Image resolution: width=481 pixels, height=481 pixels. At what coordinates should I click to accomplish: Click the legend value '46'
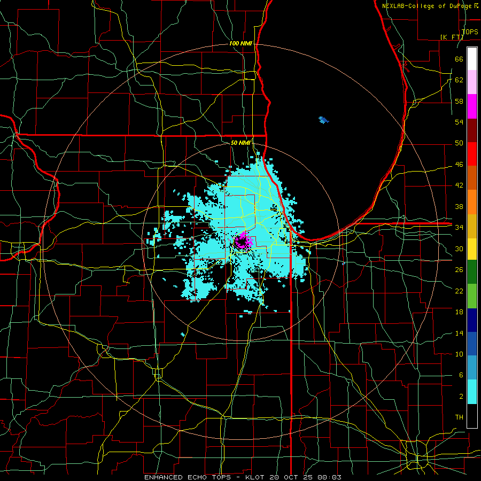click(x=459, y=165)
